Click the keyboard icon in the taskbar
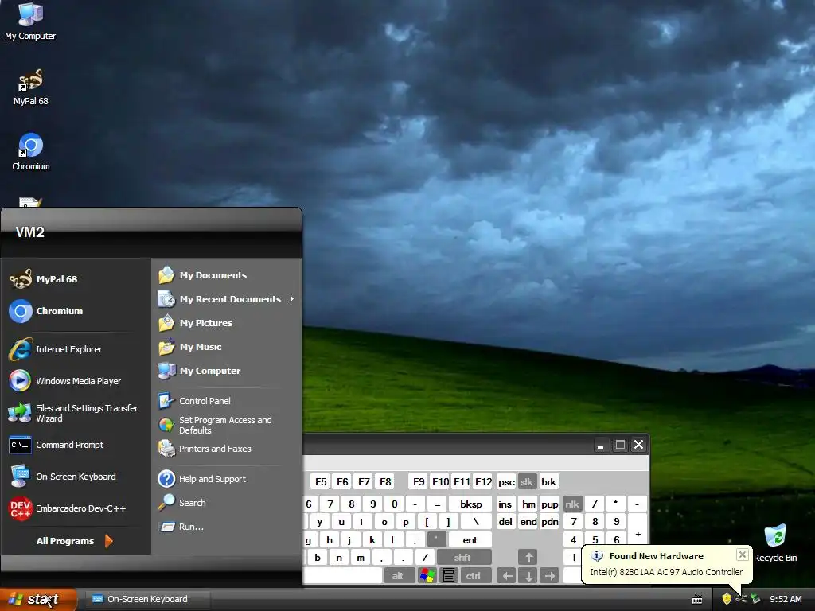This screenshot has height=611, width=815. 697,600
